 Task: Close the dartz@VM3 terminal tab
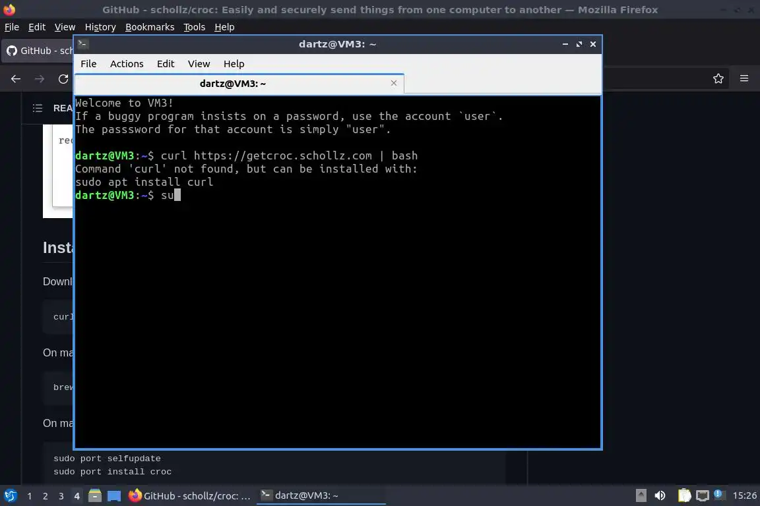(x=394, y=83)
